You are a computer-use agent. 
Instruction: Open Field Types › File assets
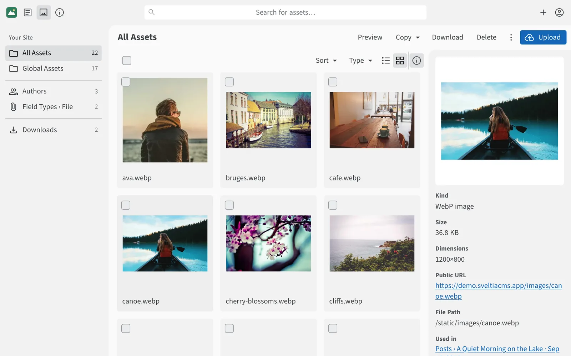pos(54,107)
